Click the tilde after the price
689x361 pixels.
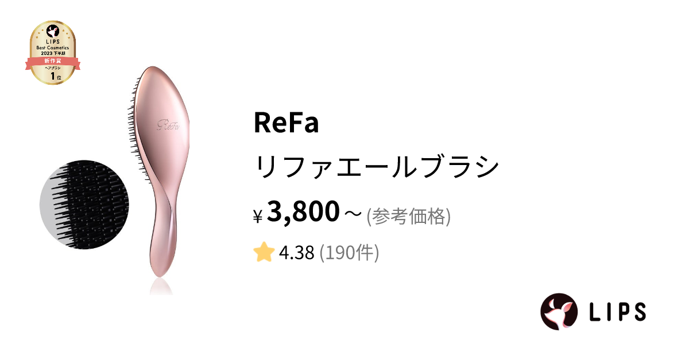coord(353,215)
